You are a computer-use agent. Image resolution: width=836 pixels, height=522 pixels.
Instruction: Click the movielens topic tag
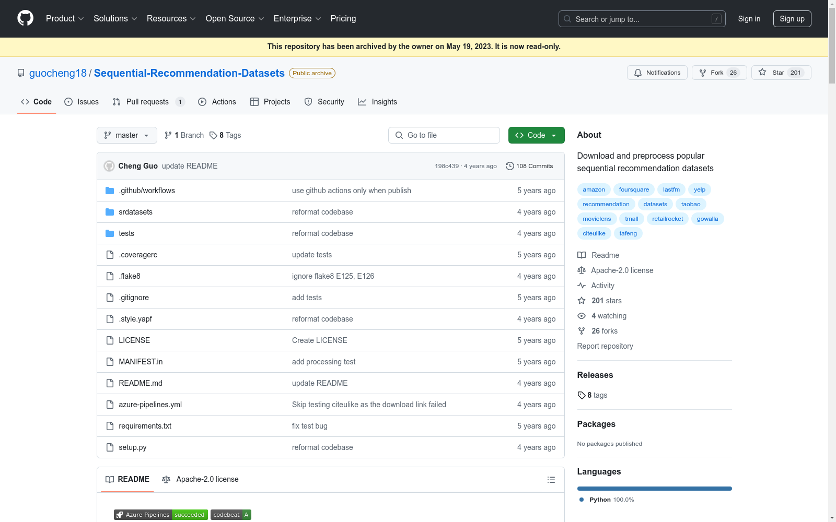coord(597,219)
